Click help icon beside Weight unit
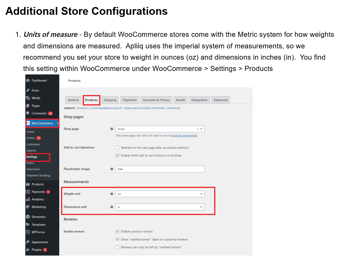 click(112, 194)
